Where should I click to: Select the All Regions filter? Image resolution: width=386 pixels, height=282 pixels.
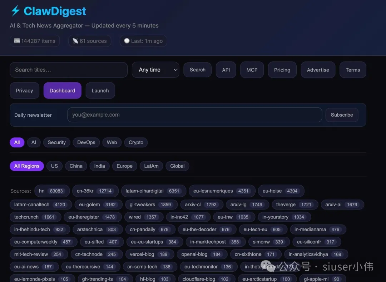pos(27,166)
